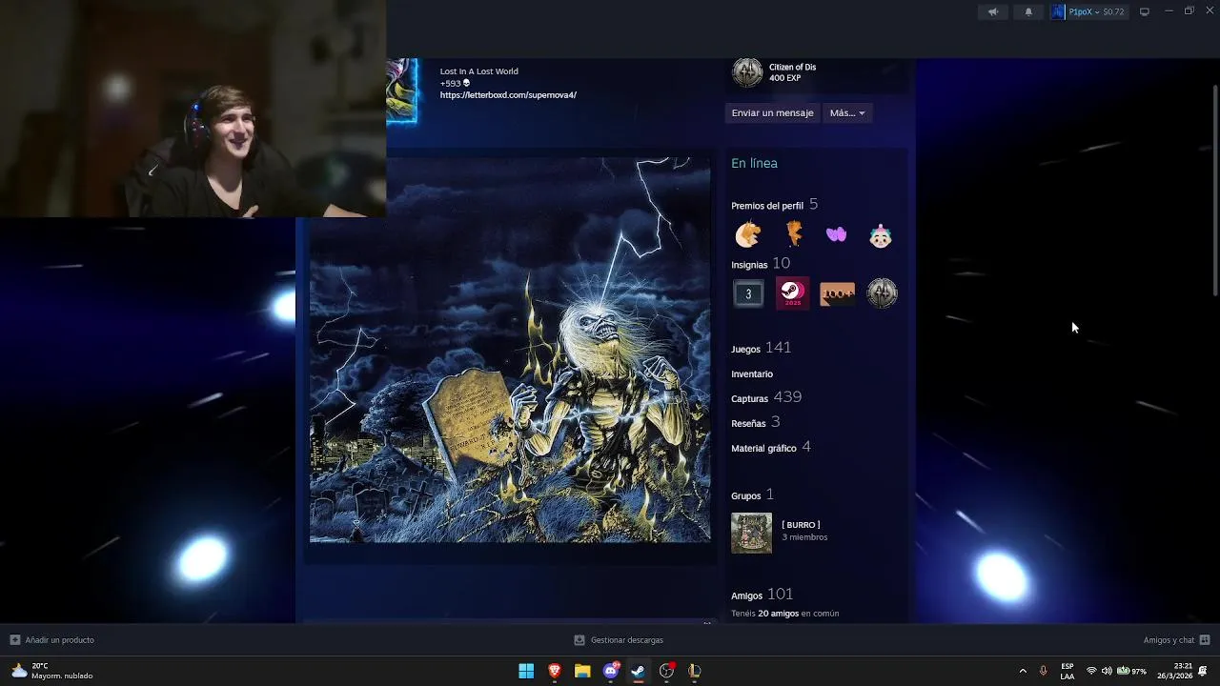Open the Iron Maiden artwork showcase image
Image resolution: width=1220 pixels, height=686 pixels.
[x=510, y=350]
